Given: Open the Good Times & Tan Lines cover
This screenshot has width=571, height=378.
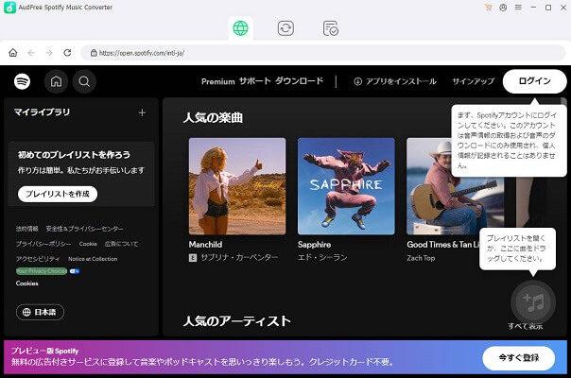Looking at the screenshot, I should [456, 186].
